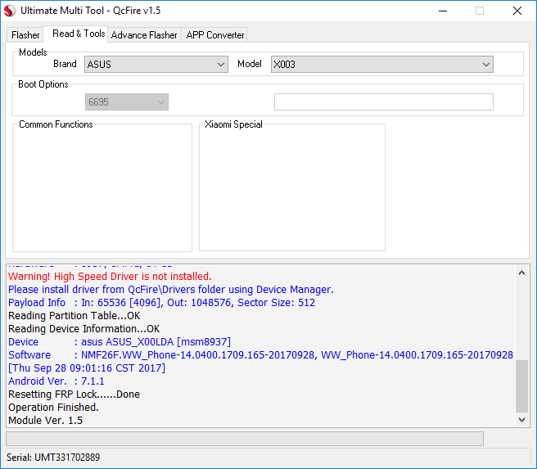
Task: Click the Software NMF26F version log line
Action: 260,355
